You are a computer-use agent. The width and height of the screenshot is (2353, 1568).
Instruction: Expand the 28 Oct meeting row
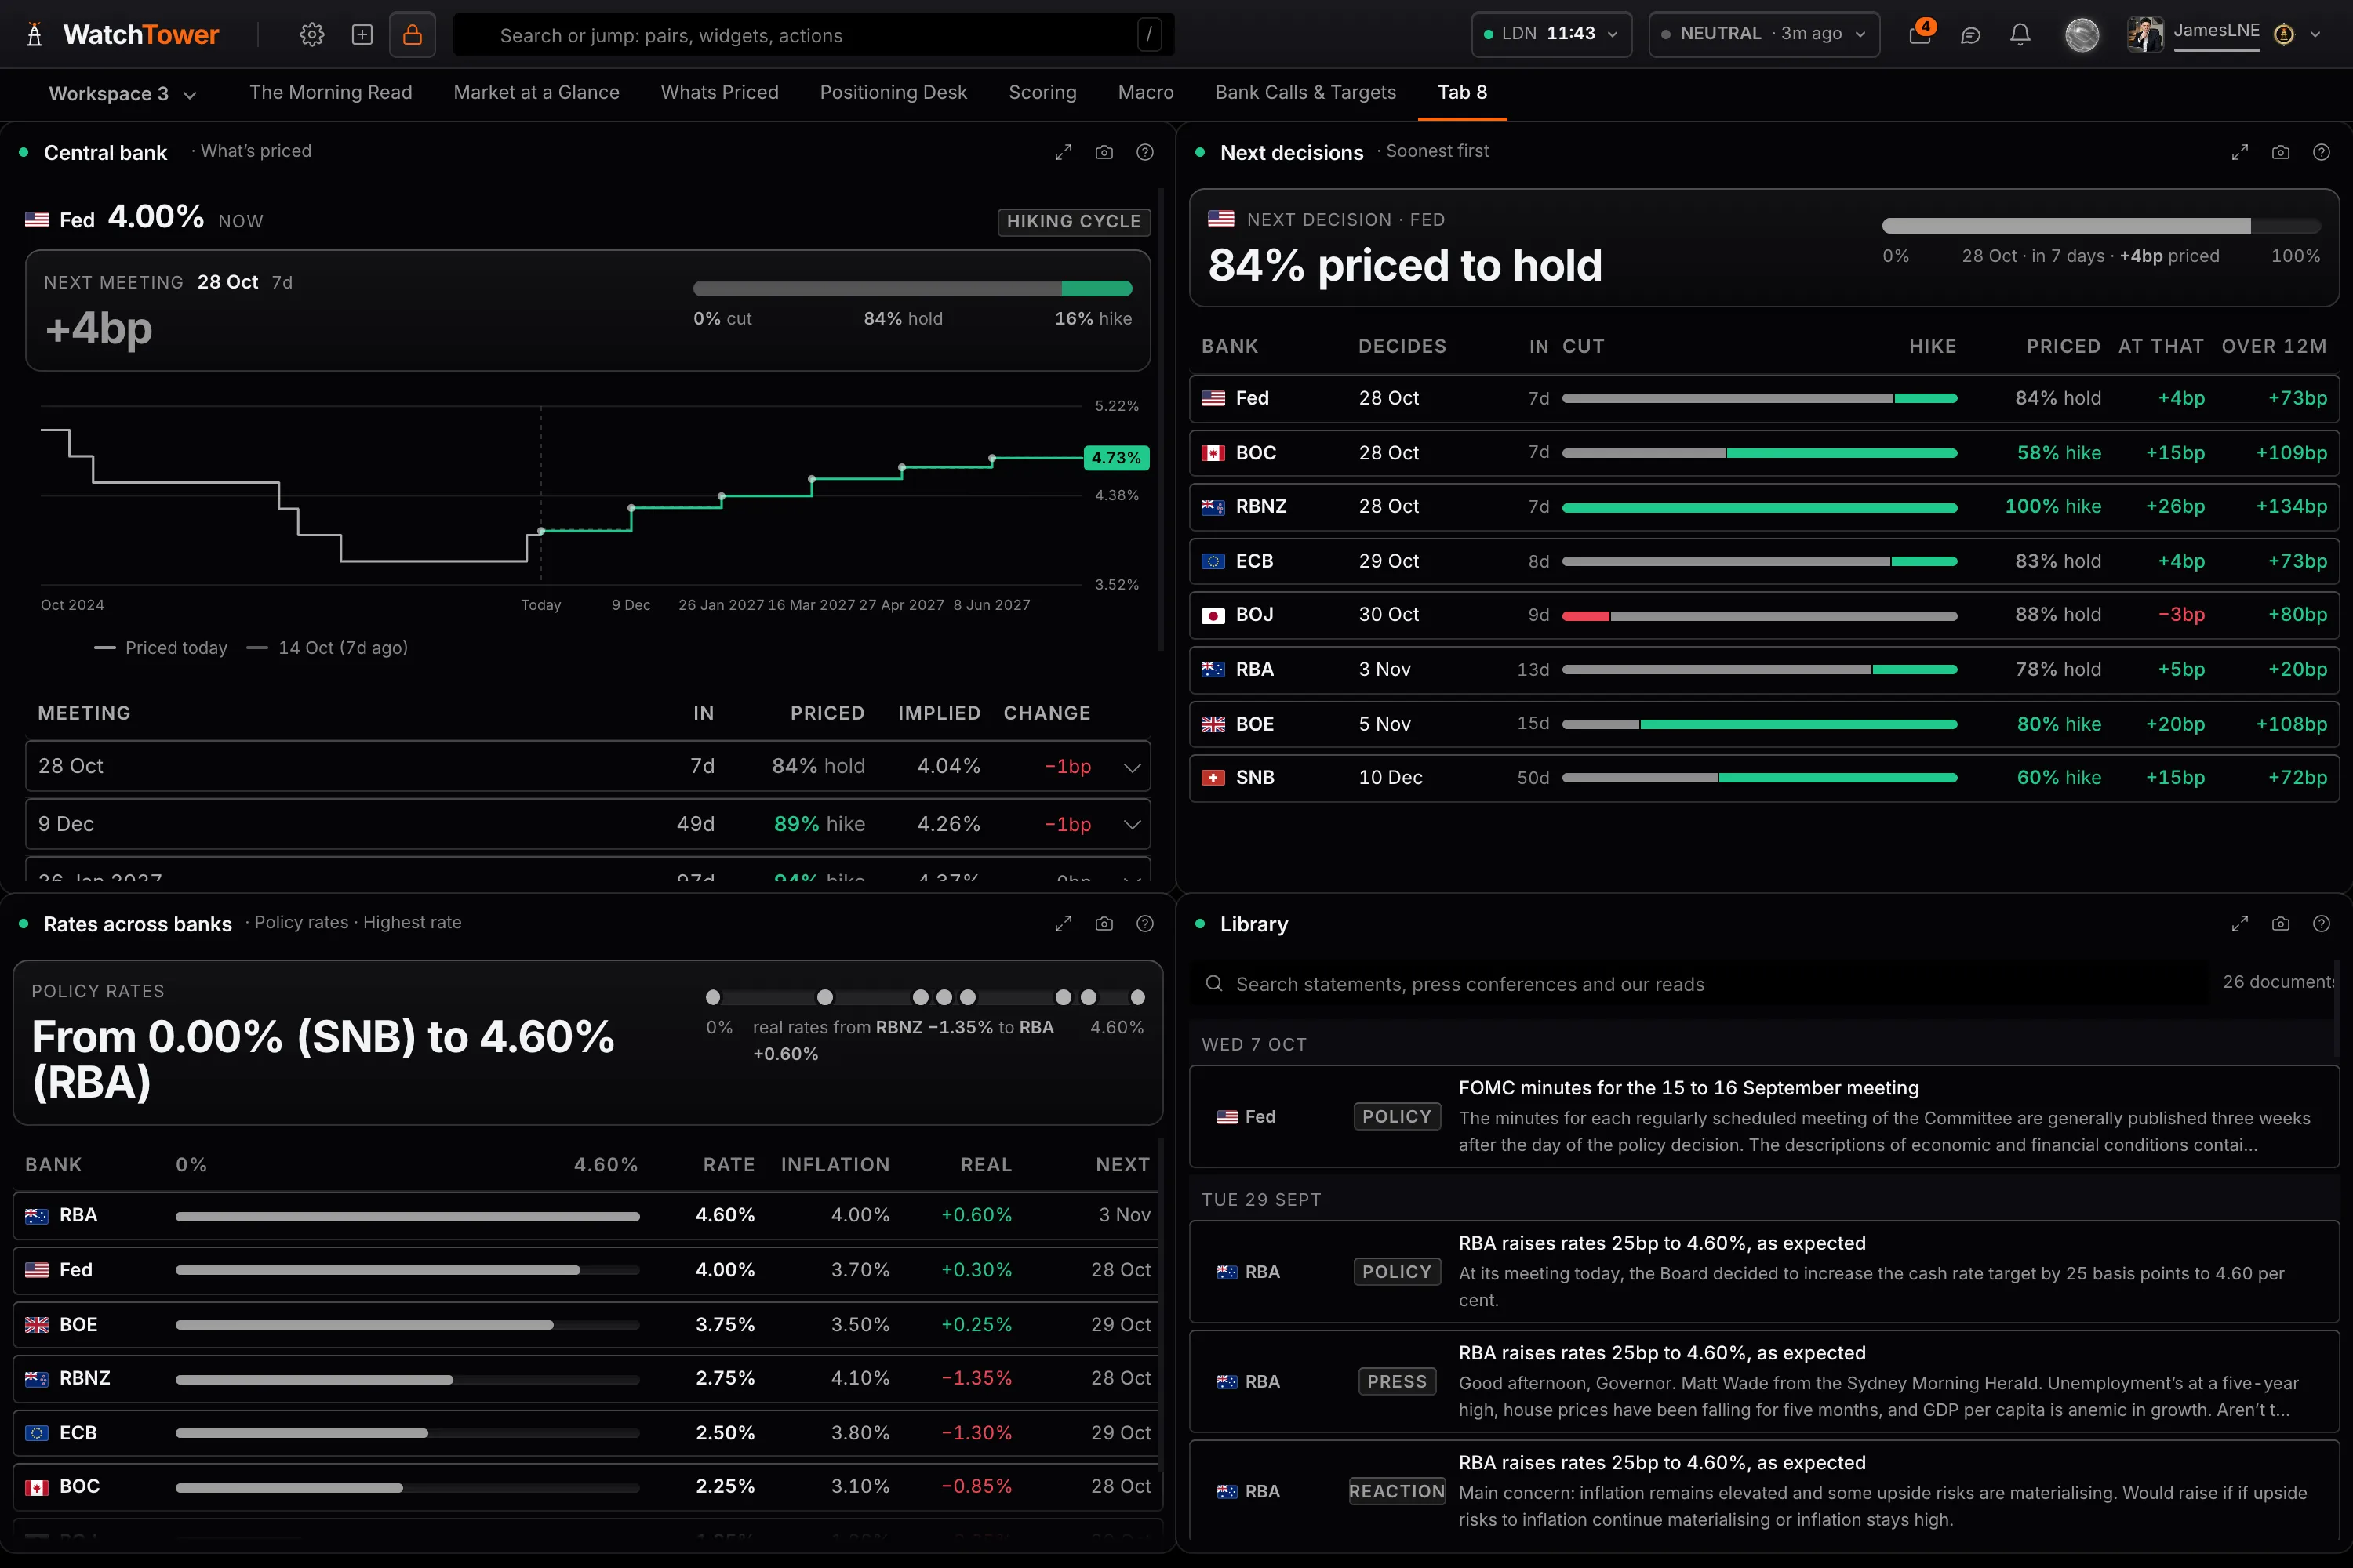pyautogui.click(x=588, y=766)
